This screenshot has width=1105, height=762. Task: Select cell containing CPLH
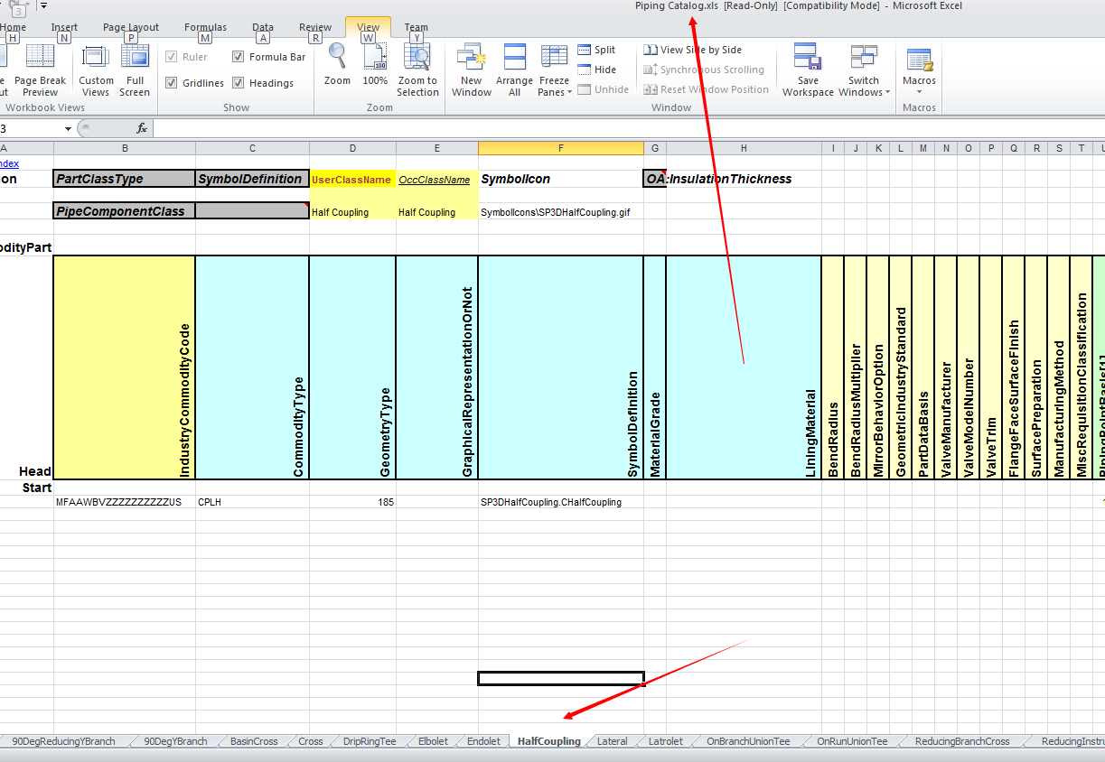pyautogui.click(x=252, y=502)
